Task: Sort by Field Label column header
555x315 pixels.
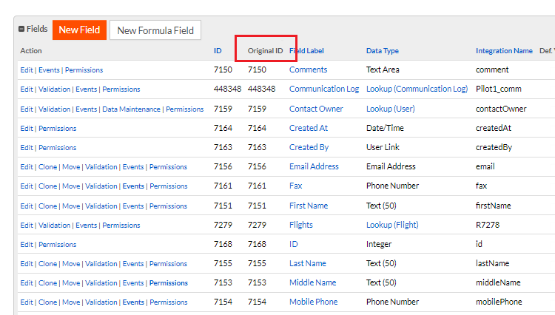Action: click(x=308, y=51)
